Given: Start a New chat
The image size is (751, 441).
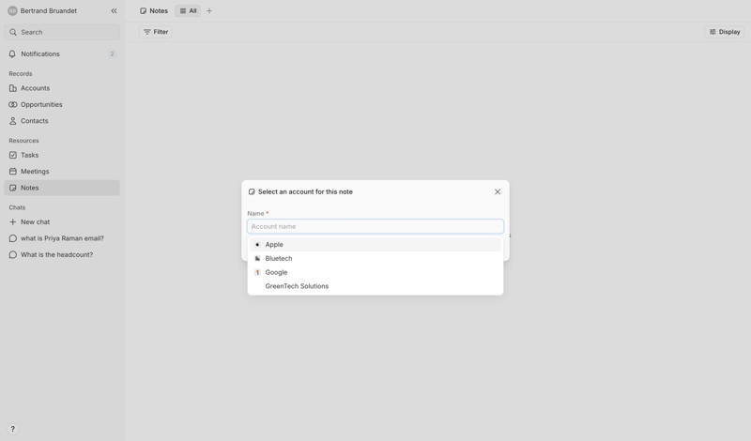Looking at the screenshot, I should tap(62, 222).
